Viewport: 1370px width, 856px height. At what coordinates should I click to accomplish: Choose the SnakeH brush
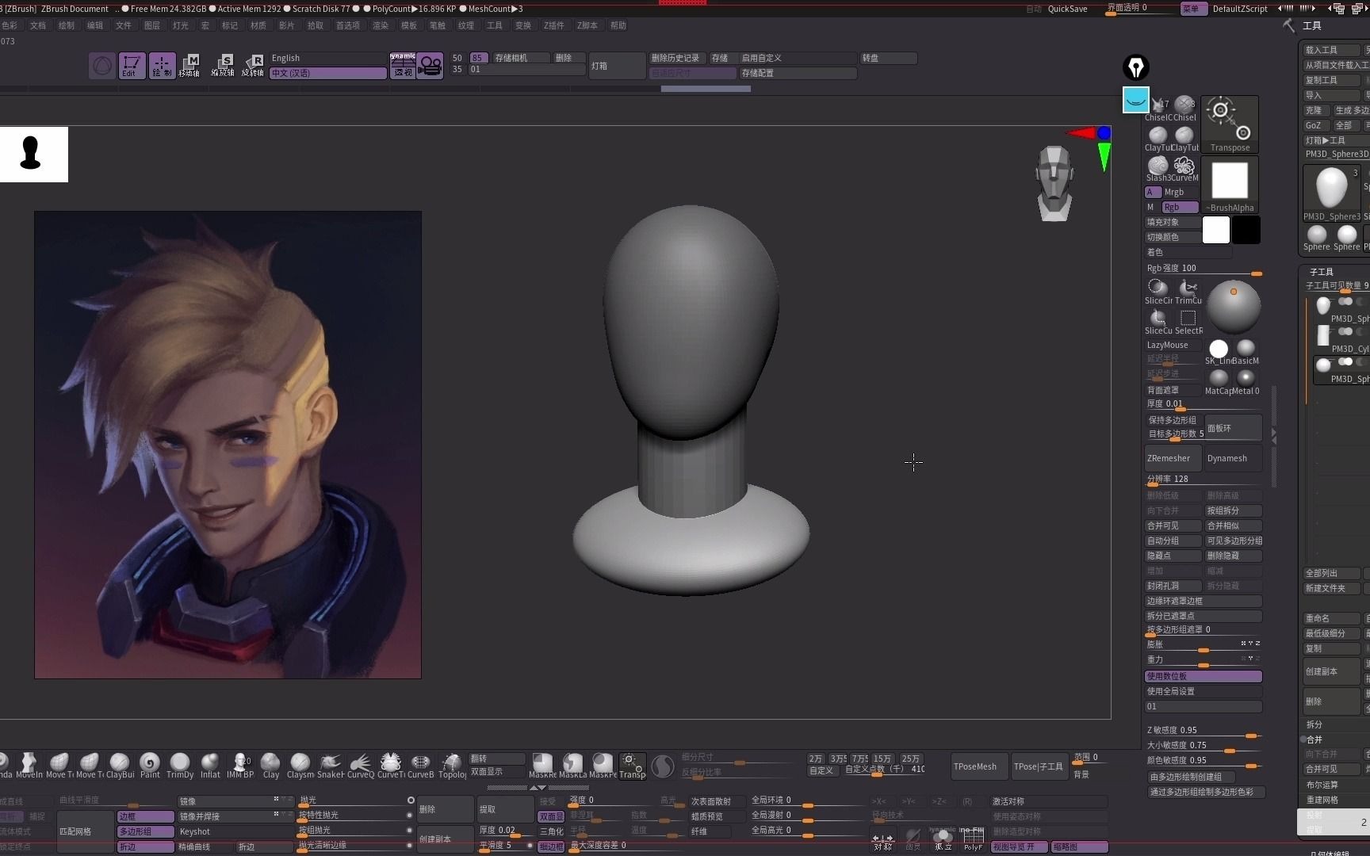331,765
